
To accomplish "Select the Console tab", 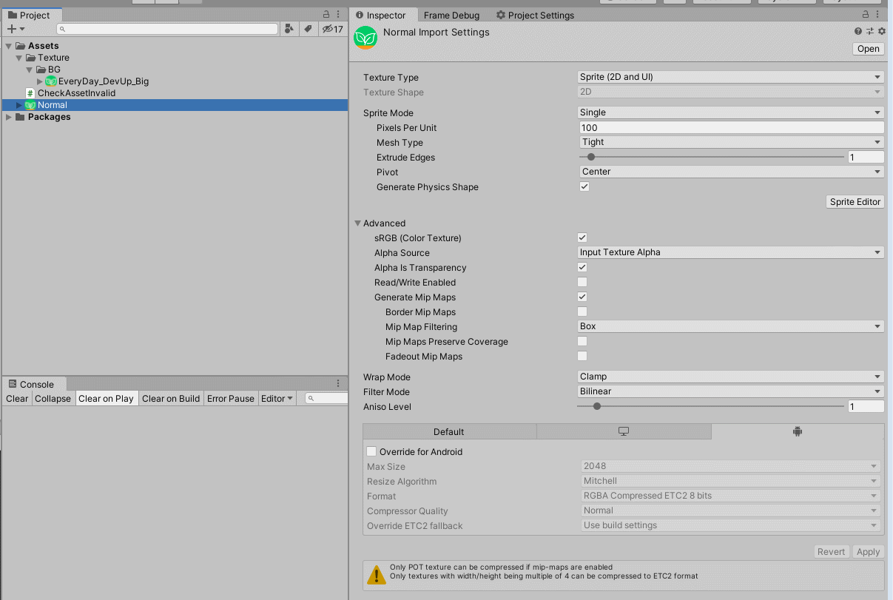I will coord(32,384).
